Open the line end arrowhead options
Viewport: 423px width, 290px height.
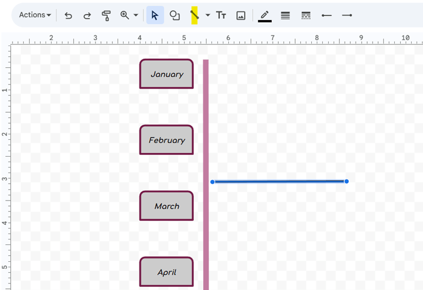point(347,16)
